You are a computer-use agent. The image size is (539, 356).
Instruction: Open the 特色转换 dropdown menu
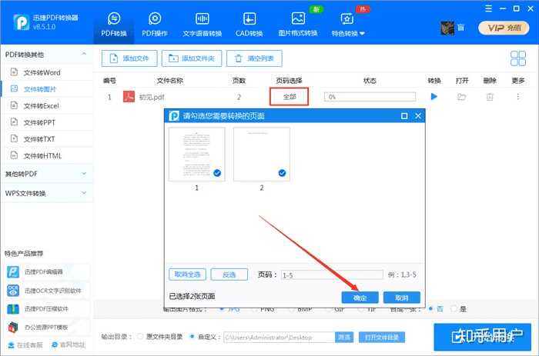348,25
